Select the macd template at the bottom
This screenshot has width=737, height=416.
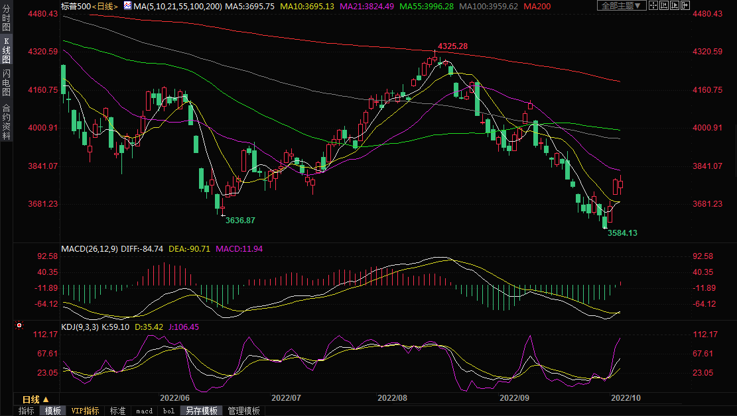coord(144,411)
